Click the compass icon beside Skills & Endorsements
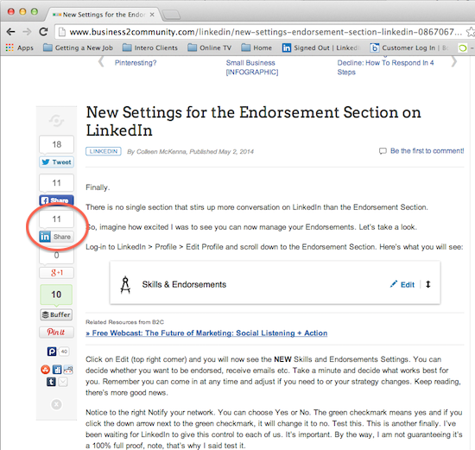Screen dimensions: 475x450 coord(125,285)
